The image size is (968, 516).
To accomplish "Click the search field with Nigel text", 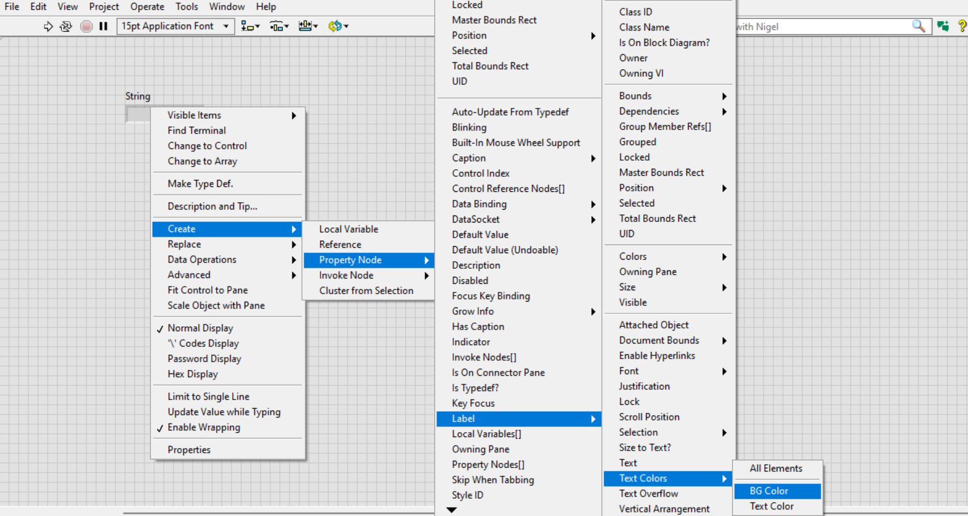I will (x=822, y=26).
